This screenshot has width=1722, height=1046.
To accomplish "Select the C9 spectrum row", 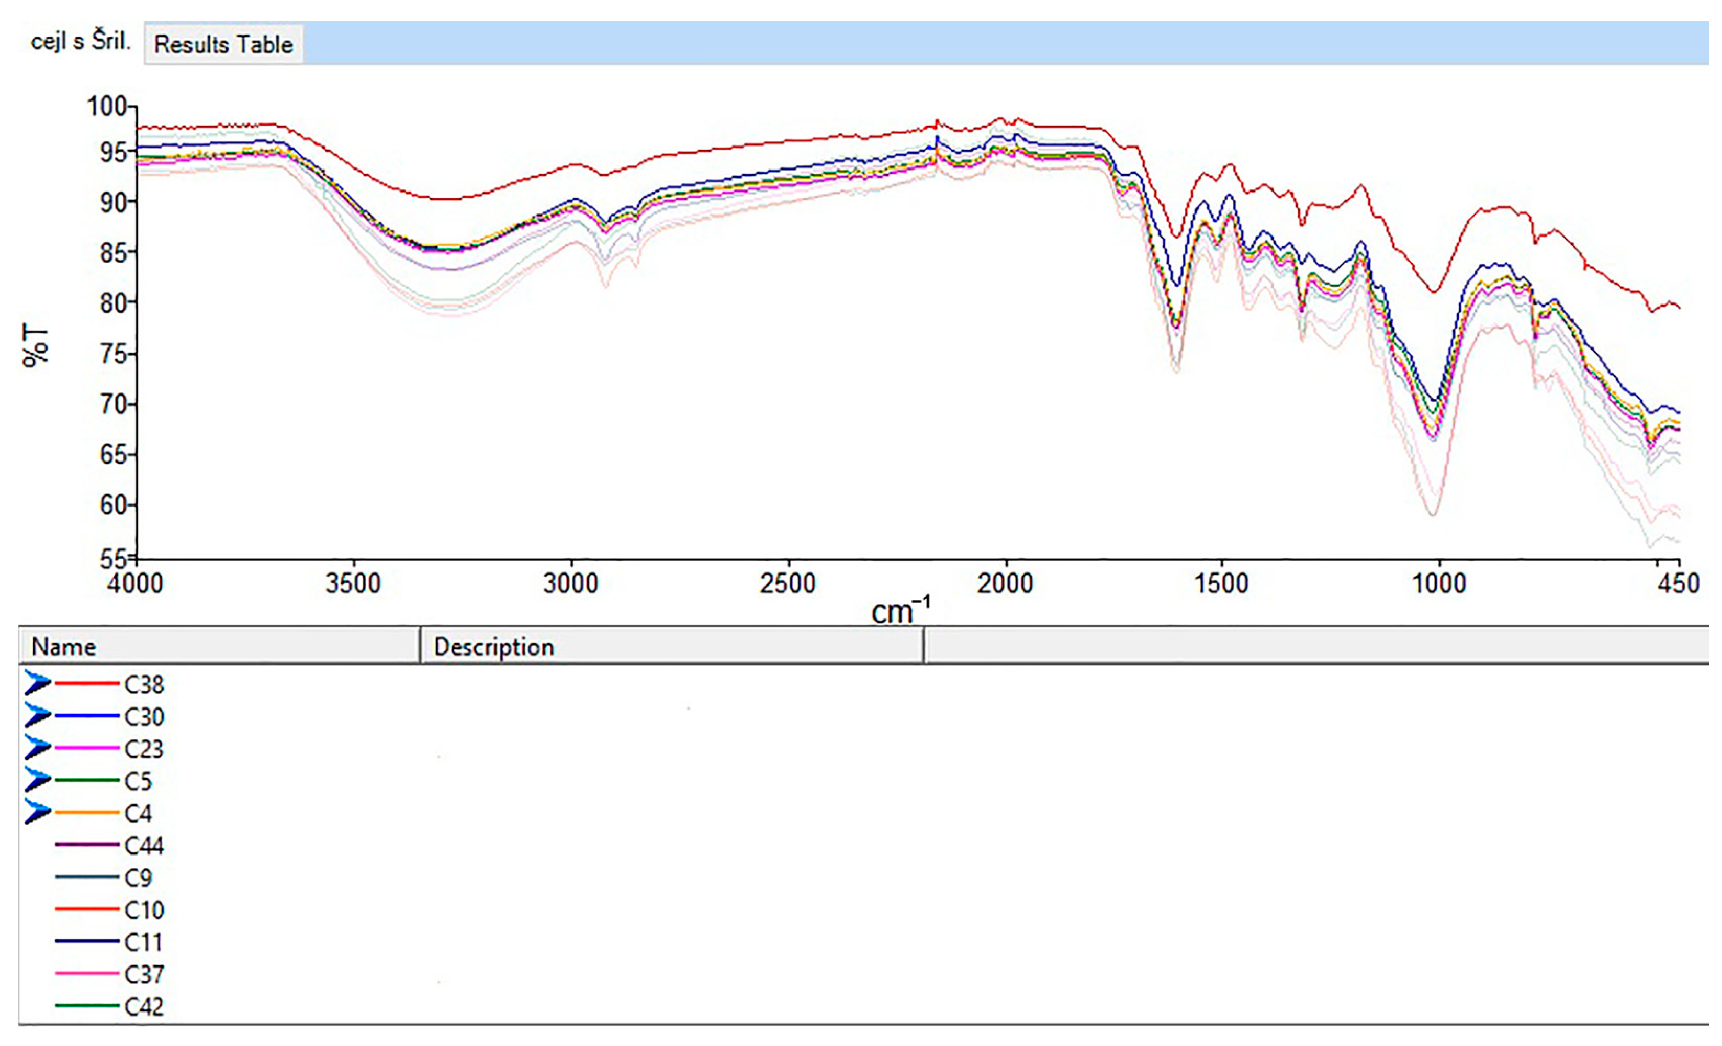I will tap(138, 878).
